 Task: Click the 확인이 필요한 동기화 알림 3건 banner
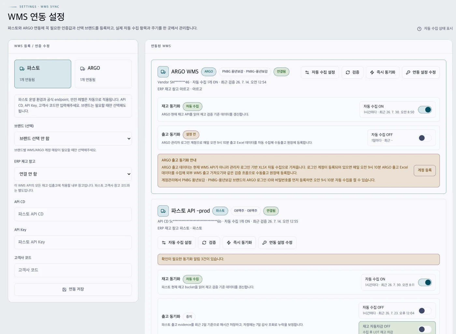(299, 259)
